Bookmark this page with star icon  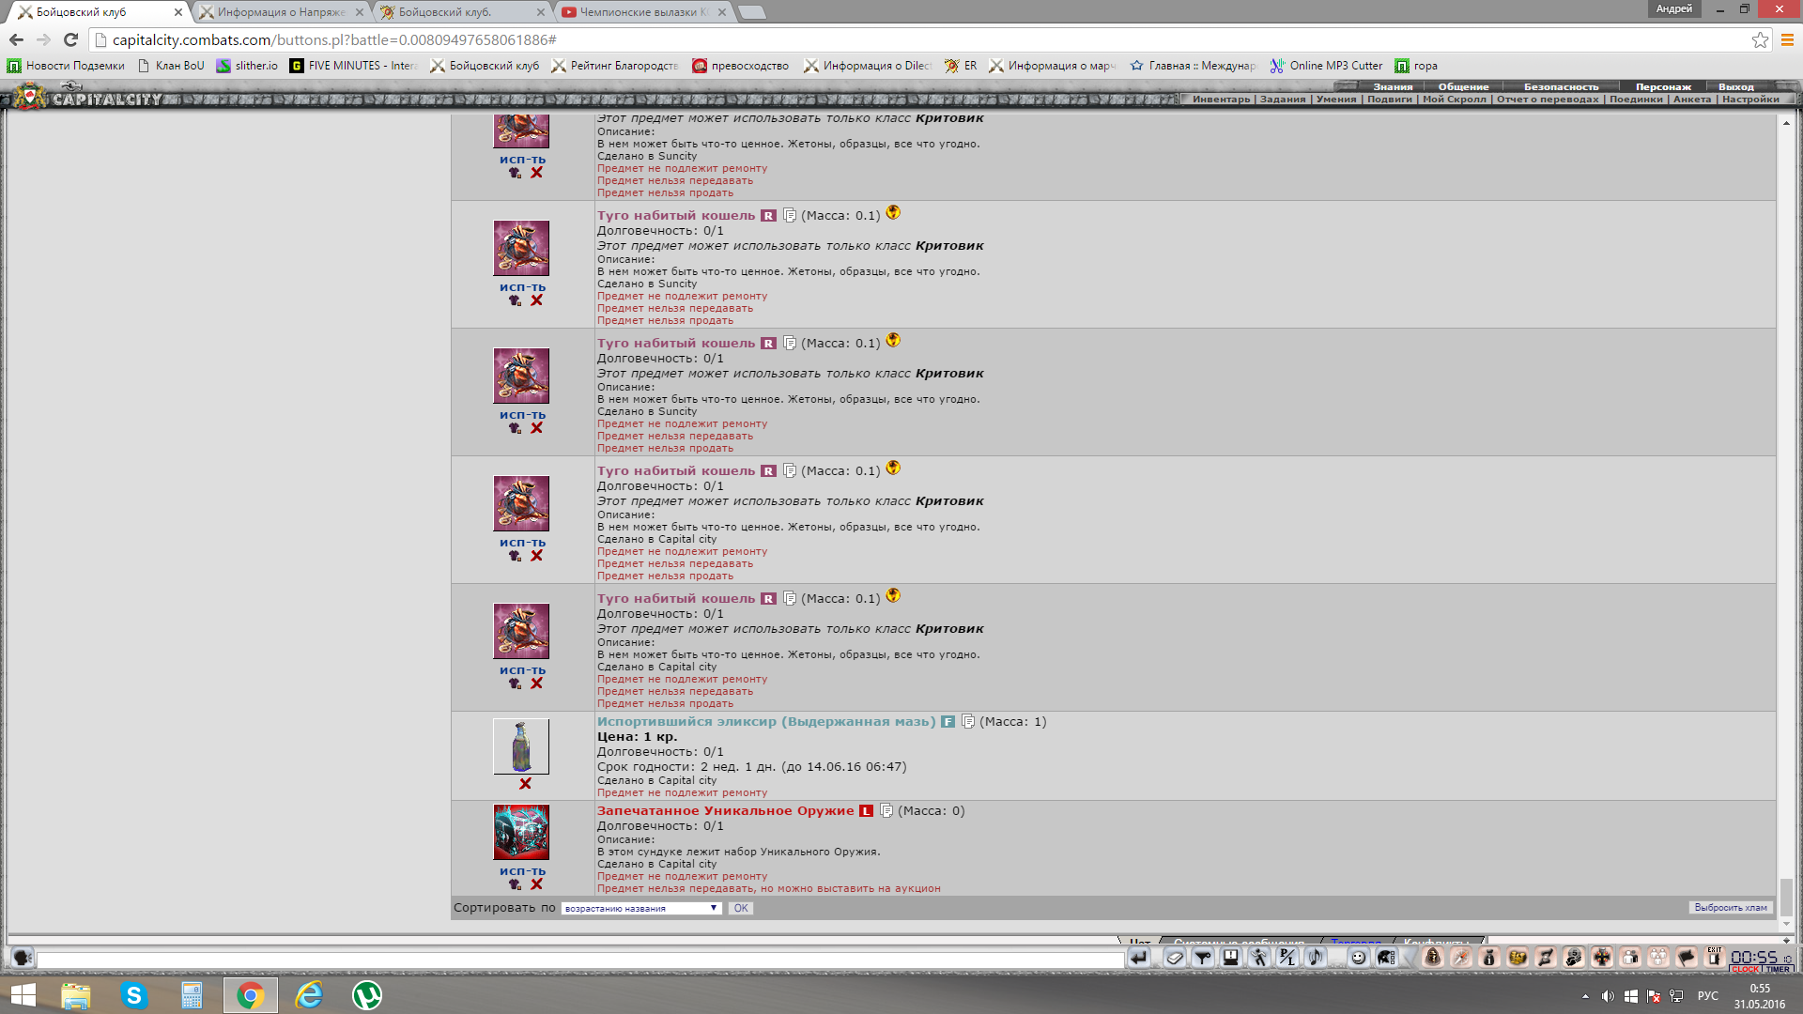coord(1760,40)
